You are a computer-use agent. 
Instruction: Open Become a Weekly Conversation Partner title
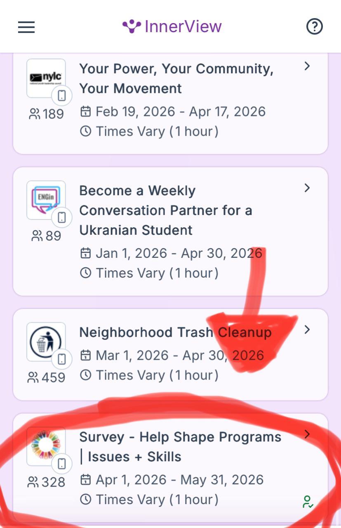(165, 210)
